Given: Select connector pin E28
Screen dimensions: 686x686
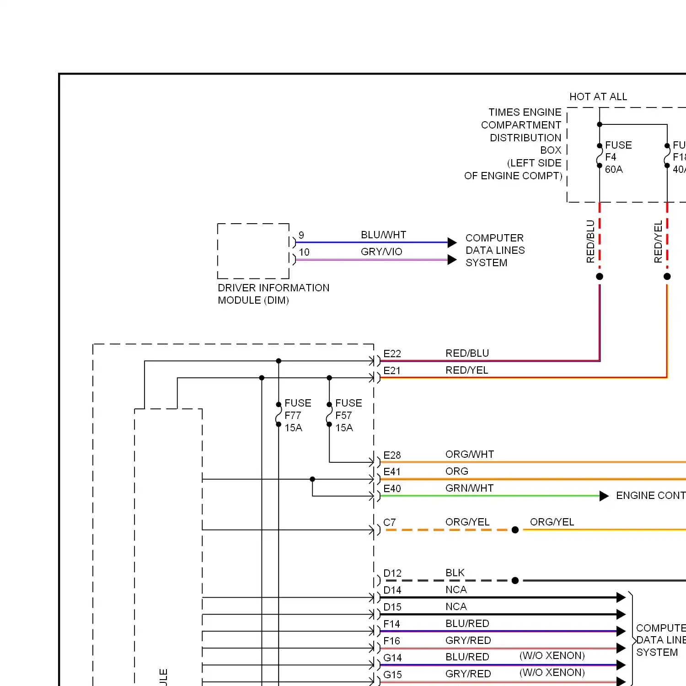Looking at the screenshot, I should pyautogui.click(x=392, y=455).
